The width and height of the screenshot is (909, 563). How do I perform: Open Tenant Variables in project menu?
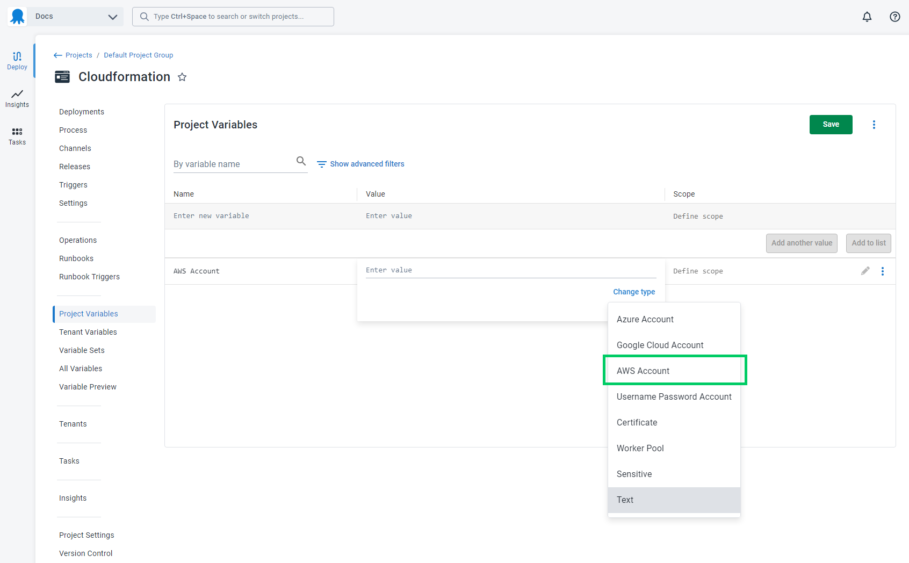pos(88,332)
